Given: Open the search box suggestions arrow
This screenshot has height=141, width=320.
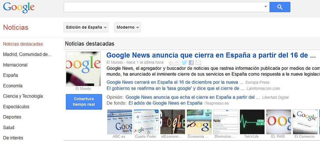Looking at the screenshot, I should click(265, 7).
